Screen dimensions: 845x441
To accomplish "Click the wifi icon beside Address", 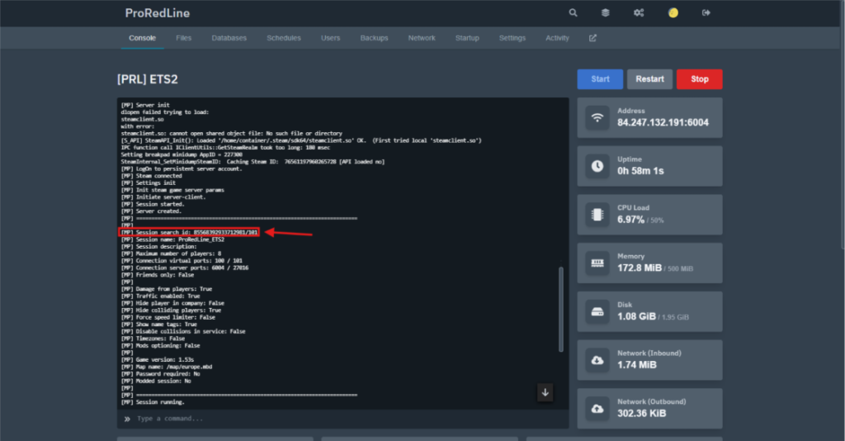I will [x=597, y=117].
